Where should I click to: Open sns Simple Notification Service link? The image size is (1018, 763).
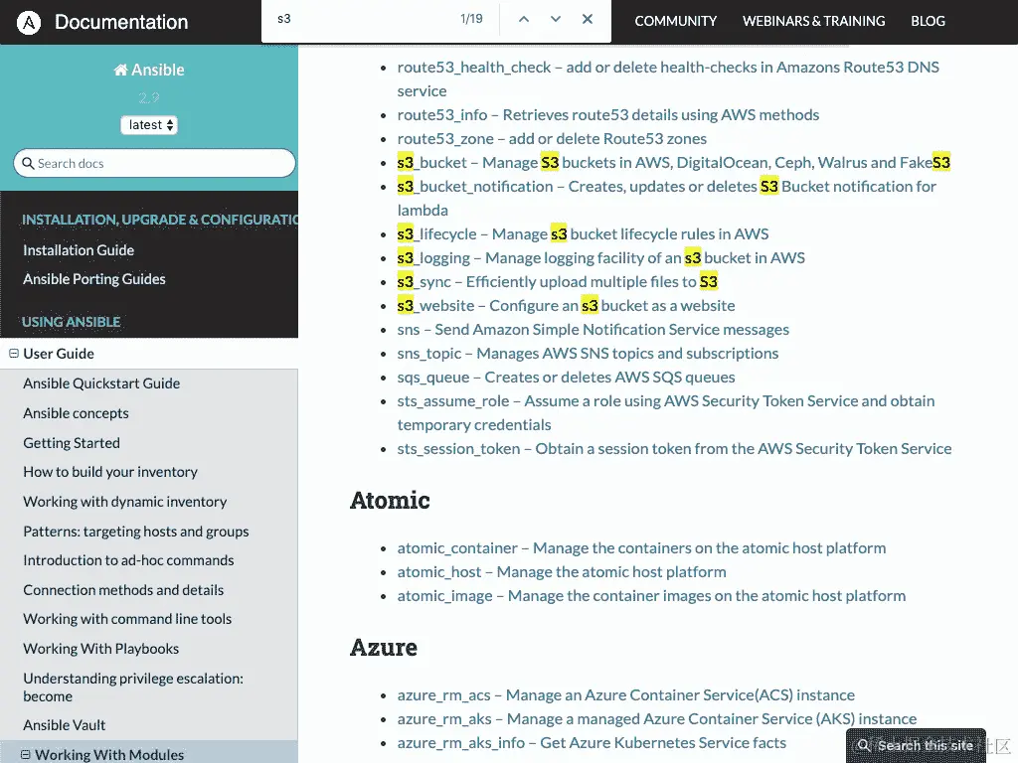[594, 330]
